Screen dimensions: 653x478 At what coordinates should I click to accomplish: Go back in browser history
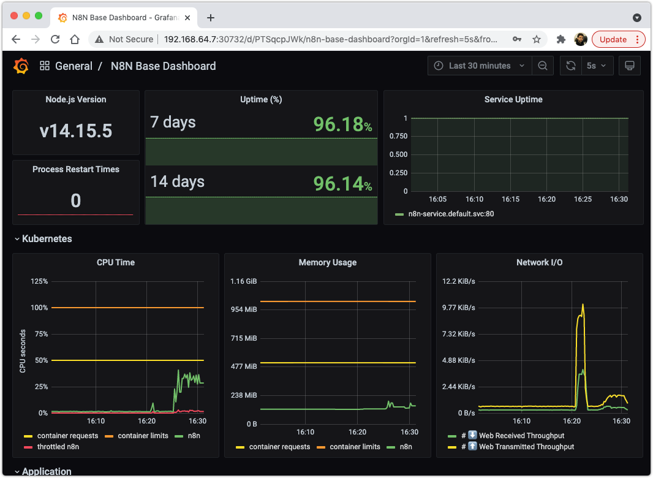16,39
